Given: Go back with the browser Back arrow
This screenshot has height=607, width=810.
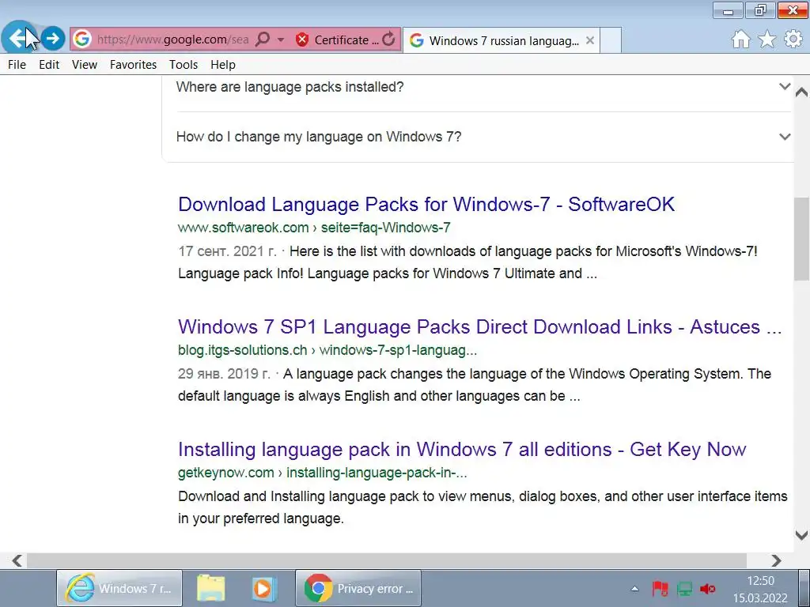Looking at the screenshot, I should click(x=19, y=38).
